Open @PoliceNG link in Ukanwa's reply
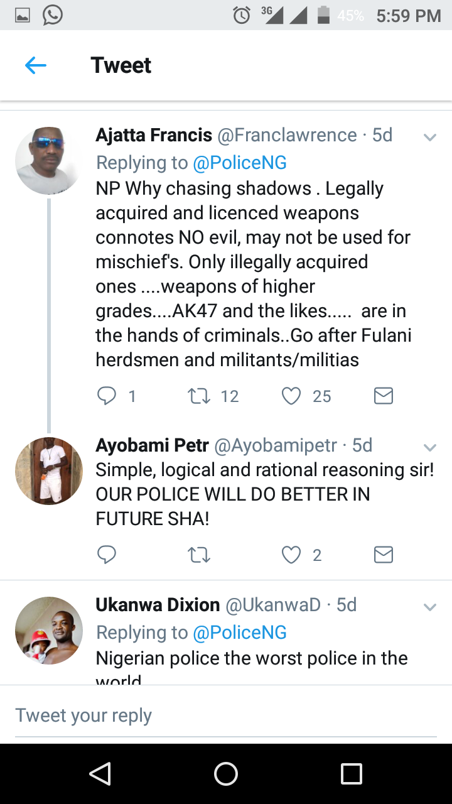Image resolution: width=452 pixels, height=804 pixels. click(240, 633)
